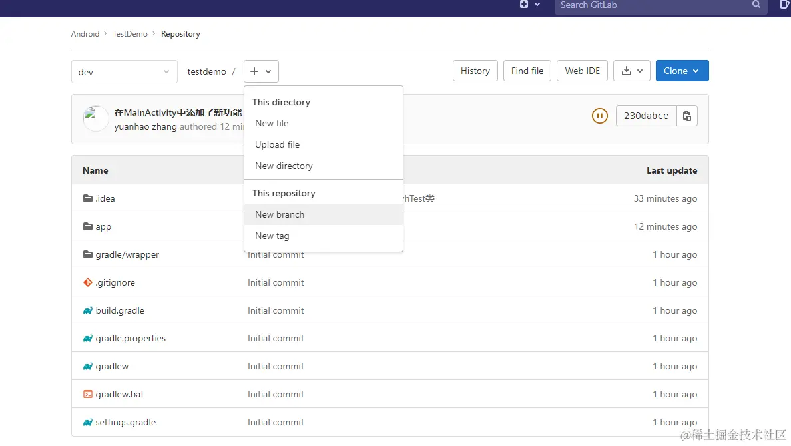Click the commit author avatar
Screen dimensions: 791x446
[x=95, y=118]
